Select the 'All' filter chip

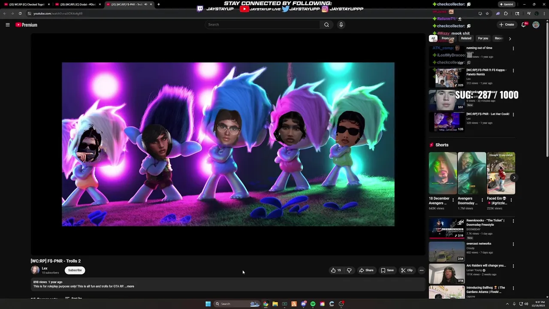click(x=433, y=38)
